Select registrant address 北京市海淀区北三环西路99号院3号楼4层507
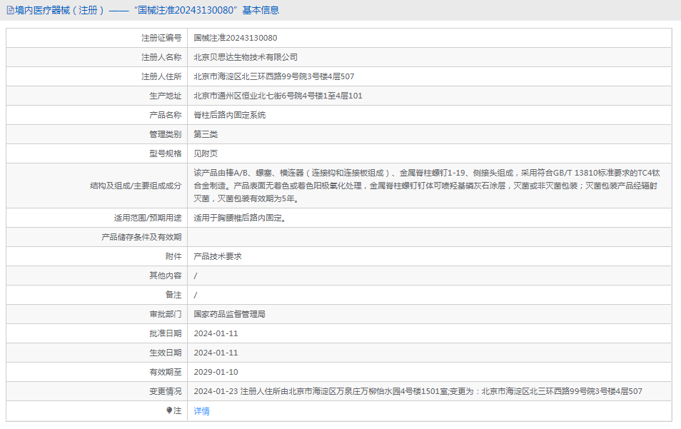The image size is (681, 429). 274,76
